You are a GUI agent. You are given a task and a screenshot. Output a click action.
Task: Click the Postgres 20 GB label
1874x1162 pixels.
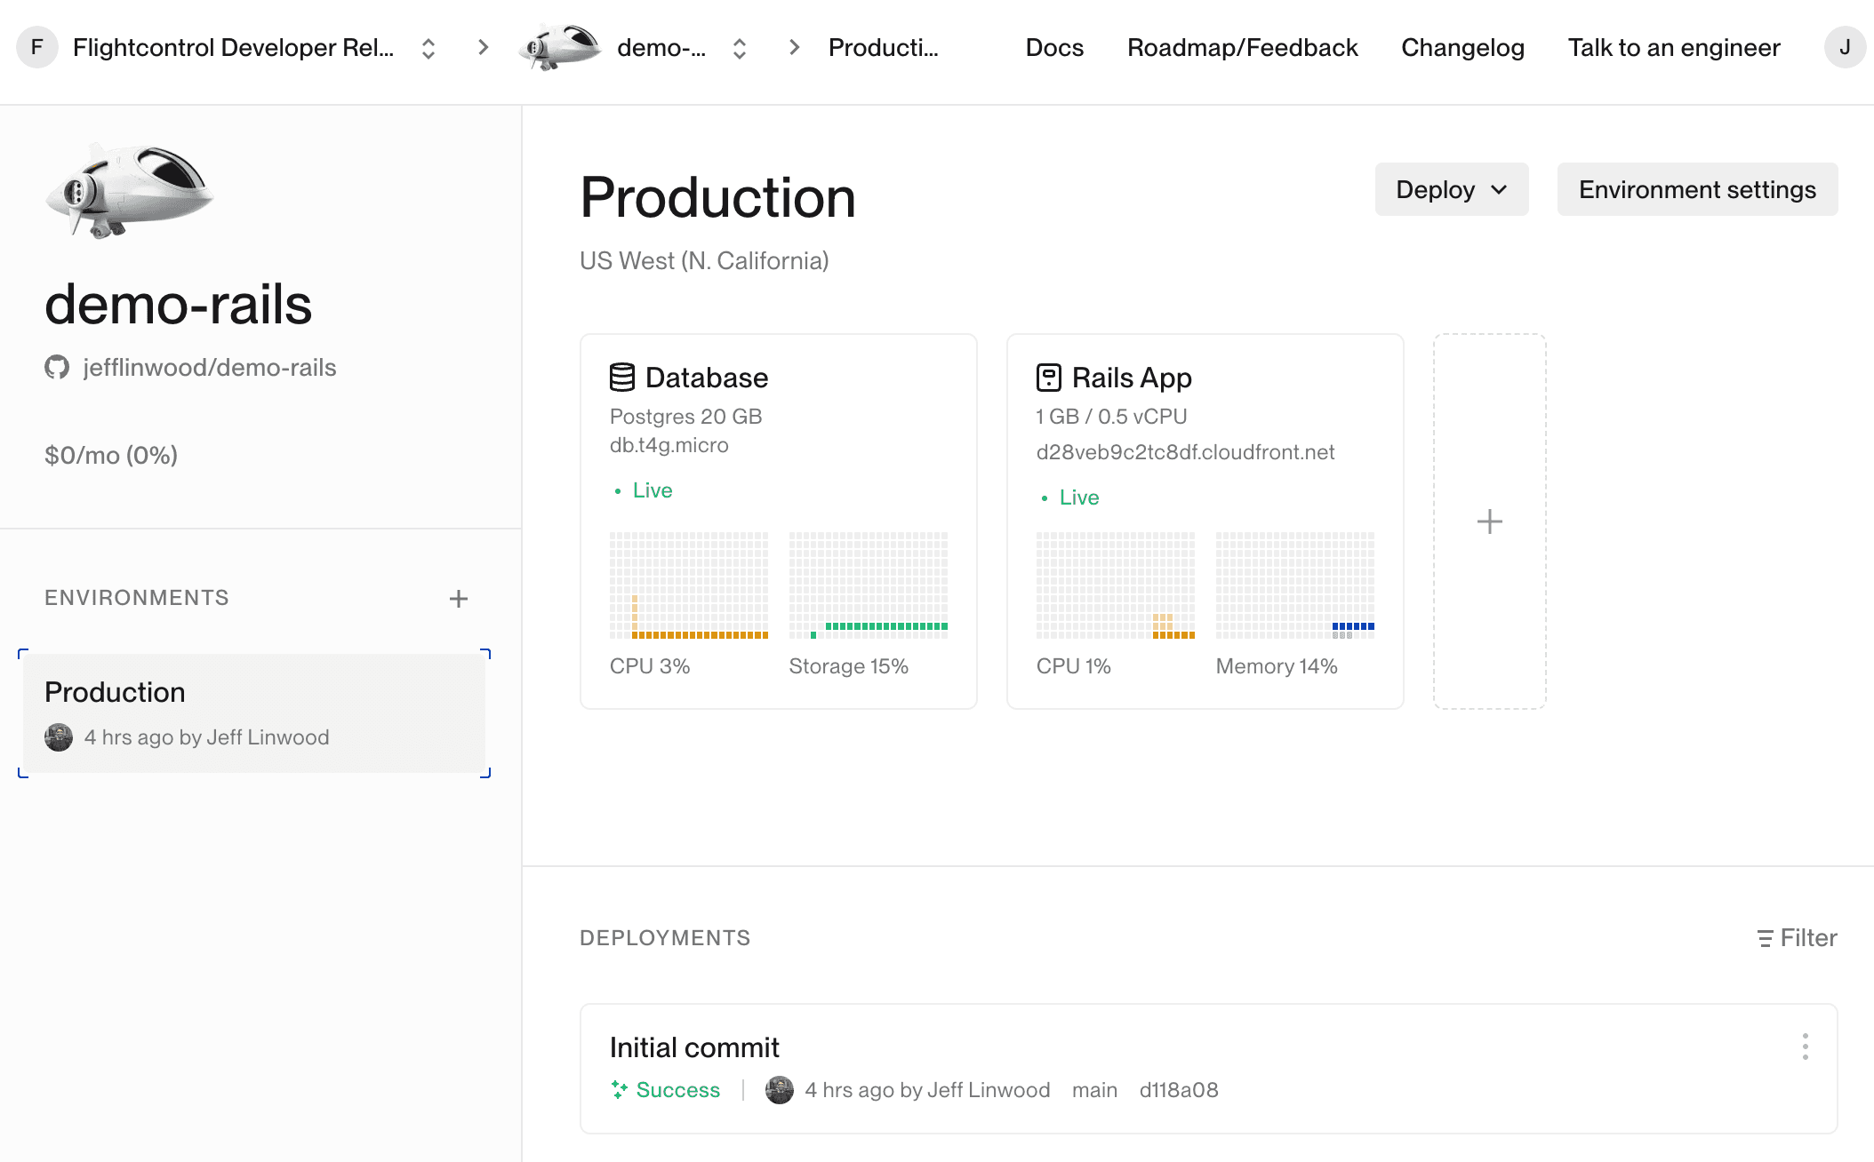[x=686, y=417]
